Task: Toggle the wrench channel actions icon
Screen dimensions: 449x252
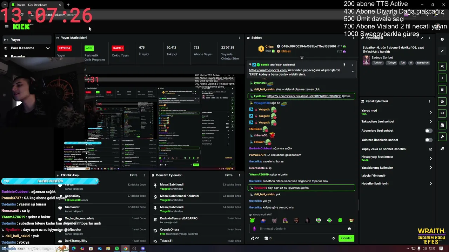Action: [442, 137]
